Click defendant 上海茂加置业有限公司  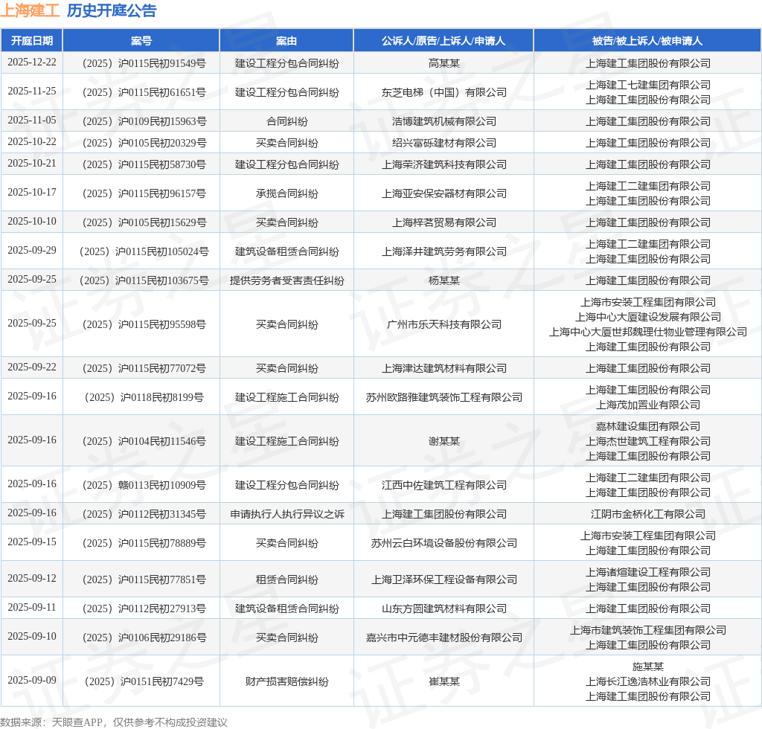(x=648, y=405)
